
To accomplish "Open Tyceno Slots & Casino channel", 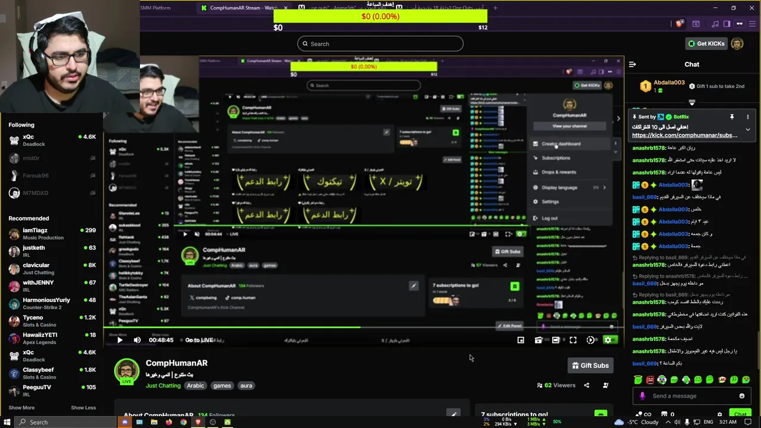I will point(52,321).
